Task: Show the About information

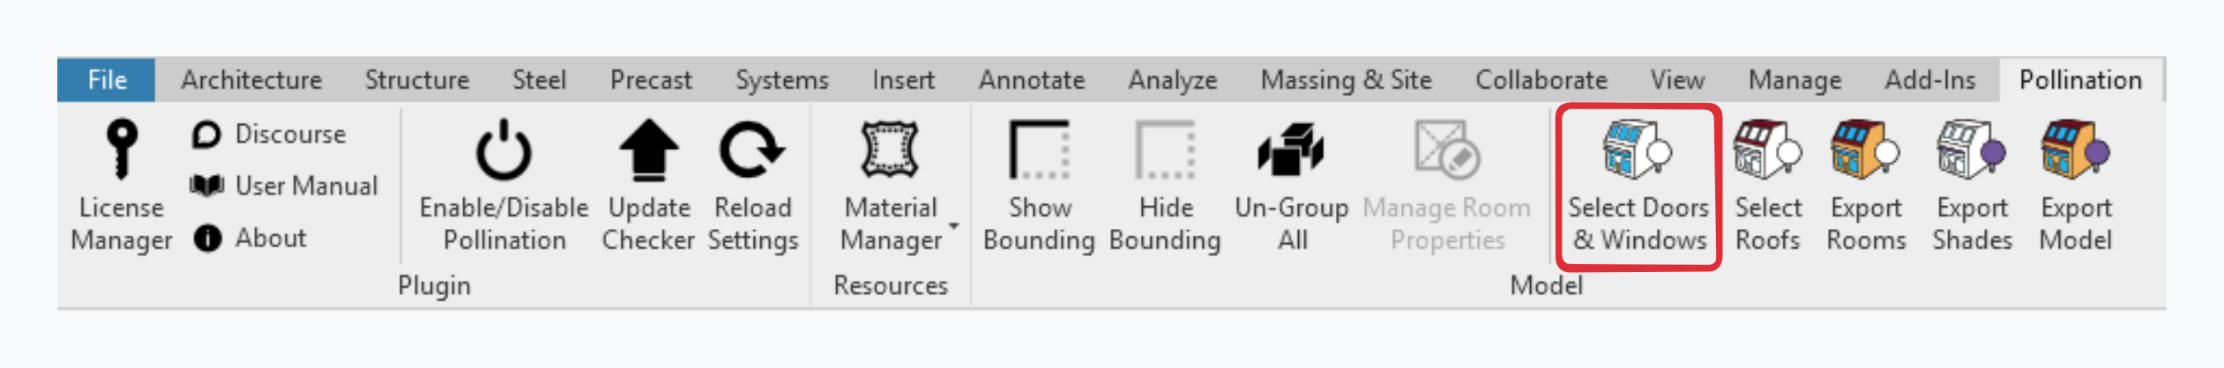Action: (250, 238)
